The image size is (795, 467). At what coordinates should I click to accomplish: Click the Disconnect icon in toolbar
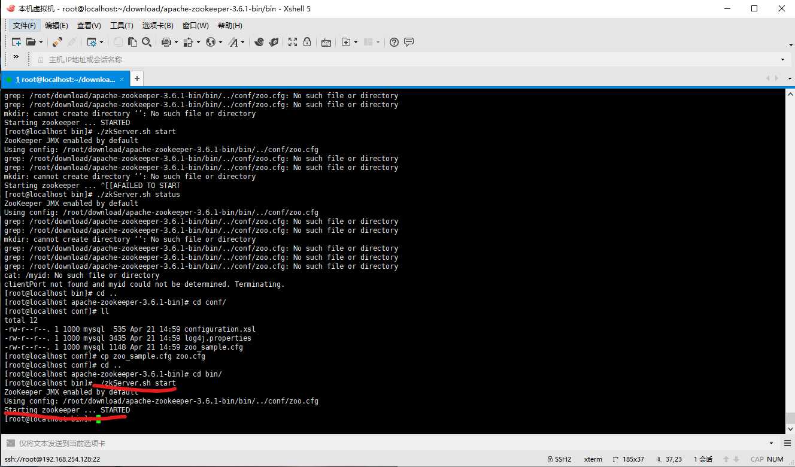tap(72, 42)
